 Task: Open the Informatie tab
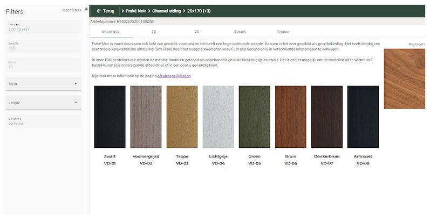tap(111, 32)
